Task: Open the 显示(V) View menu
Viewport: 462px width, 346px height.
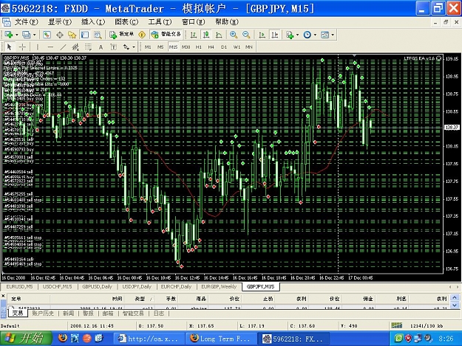Action: click(x=60, y=21)
